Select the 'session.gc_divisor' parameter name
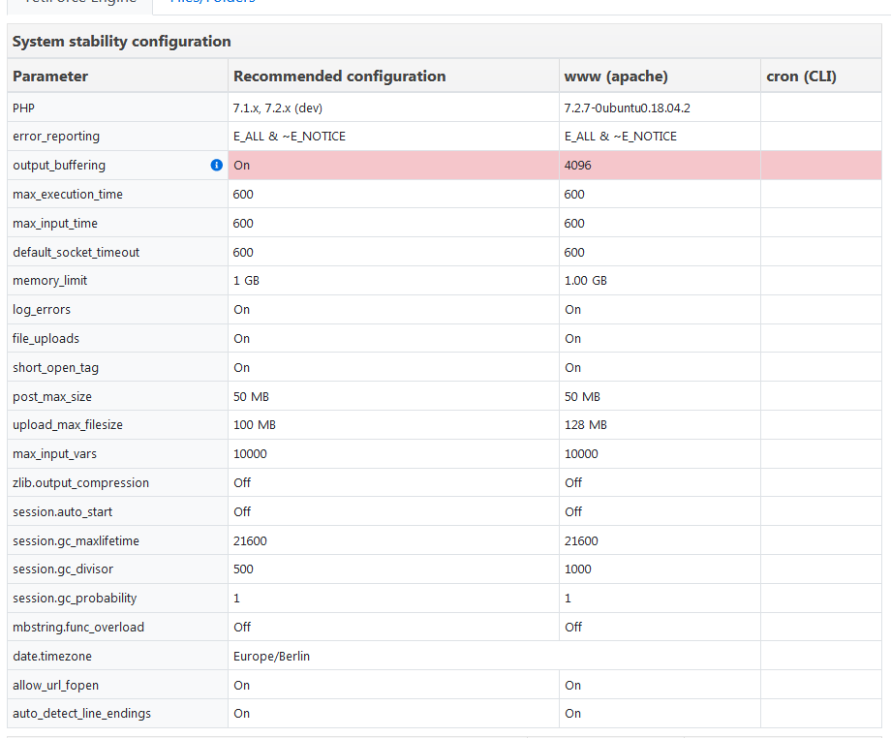This screenshot has height=738, width=891. coord(63,569)
